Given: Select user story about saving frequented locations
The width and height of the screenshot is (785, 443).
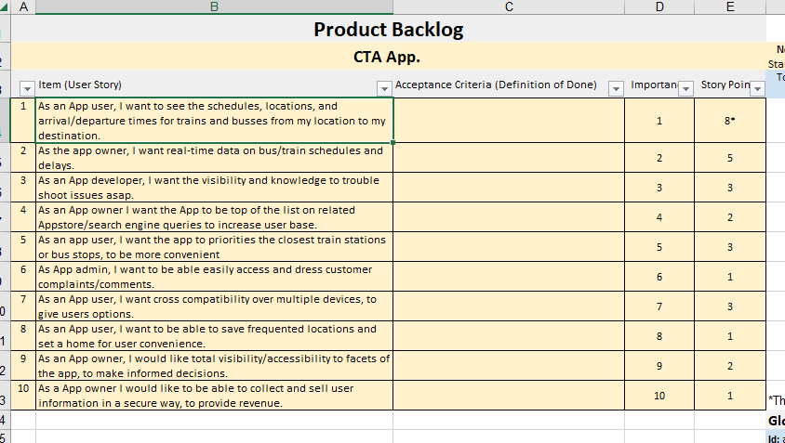Looking at the screenshot, I should 214,336.
